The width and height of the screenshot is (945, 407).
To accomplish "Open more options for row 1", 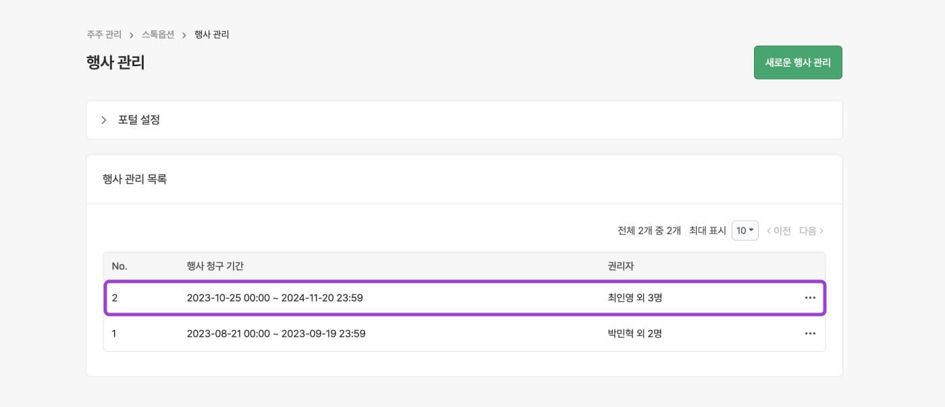I will pos(810,333).
